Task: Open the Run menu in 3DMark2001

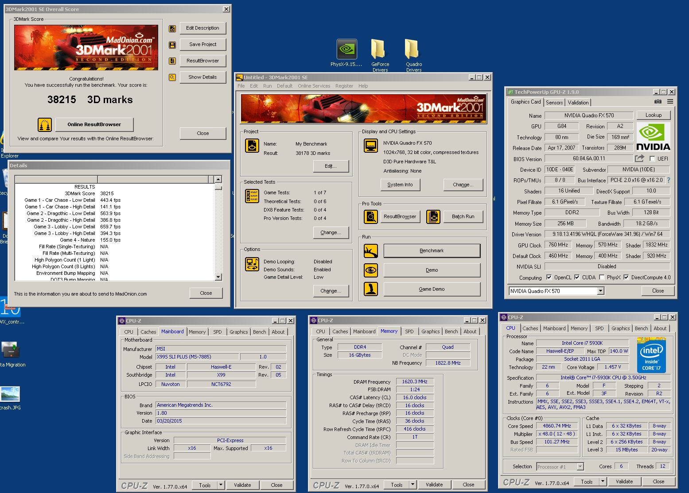Action: [267, 86]
